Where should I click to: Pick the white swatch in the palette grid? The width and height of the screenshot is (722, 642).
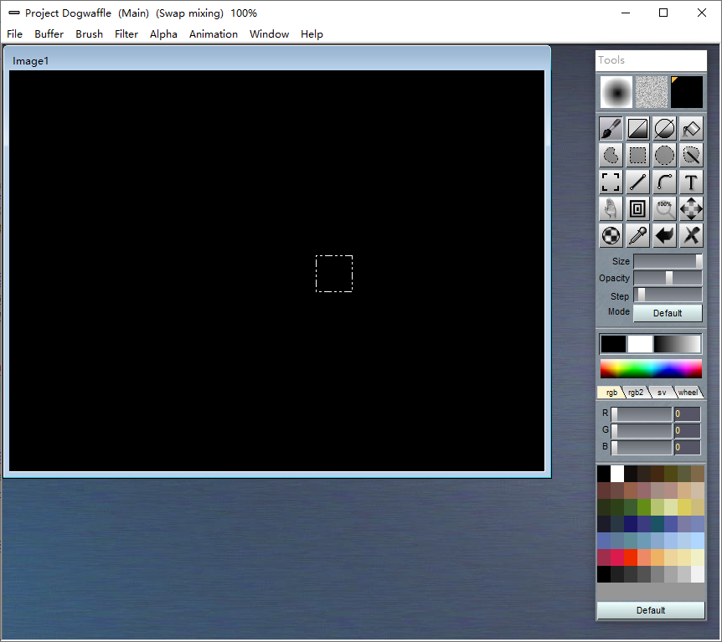coord(617,474)
